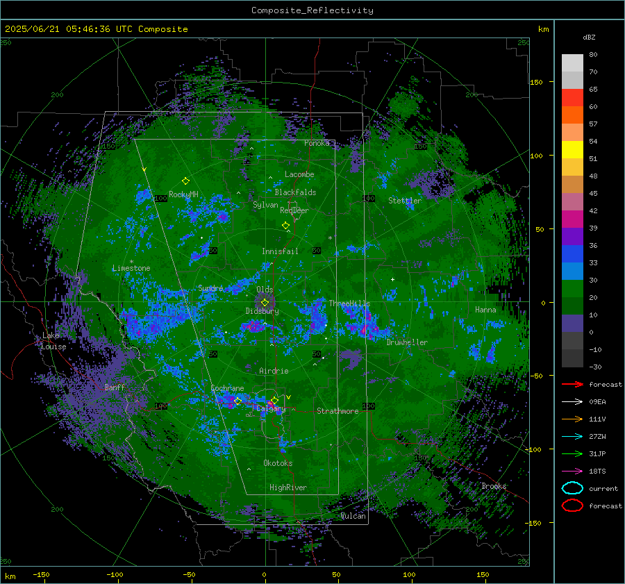
Task: Click the Sundre label
Action: 210,287
